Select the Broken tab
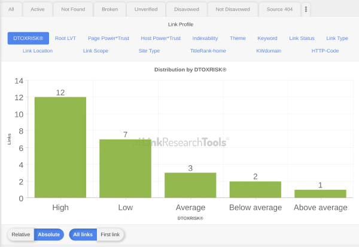The image size is (359, 247). [110, 10]
